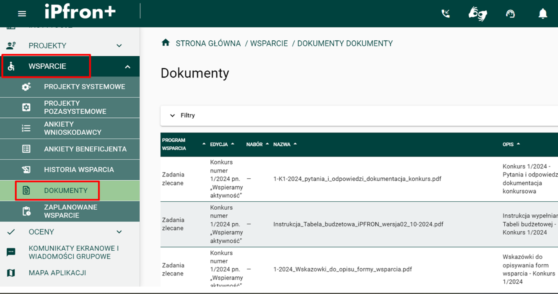Click 1-K1-2024_pytania_i_odpowiedzi_dokumentacja_konkurs.pdf file name

(357, 179)
